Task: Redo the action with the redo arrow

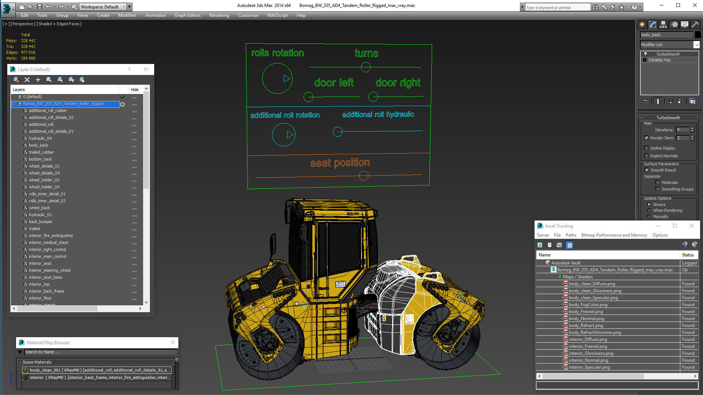Action: pyautogui.click(x=61, y=7)
